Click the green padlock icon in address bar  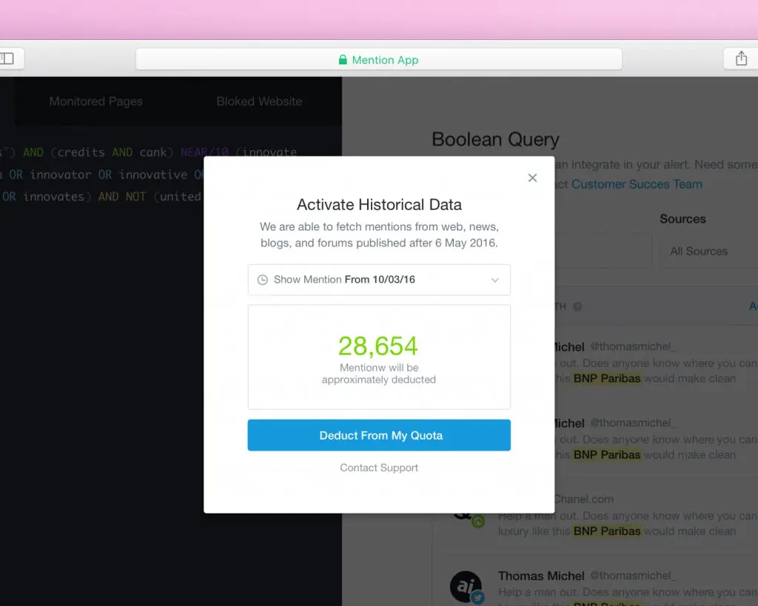click(343, 60)
